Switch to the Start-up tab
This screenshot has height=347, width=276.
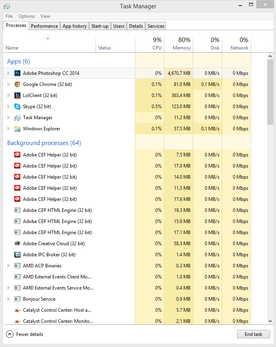tap(100, 26)
